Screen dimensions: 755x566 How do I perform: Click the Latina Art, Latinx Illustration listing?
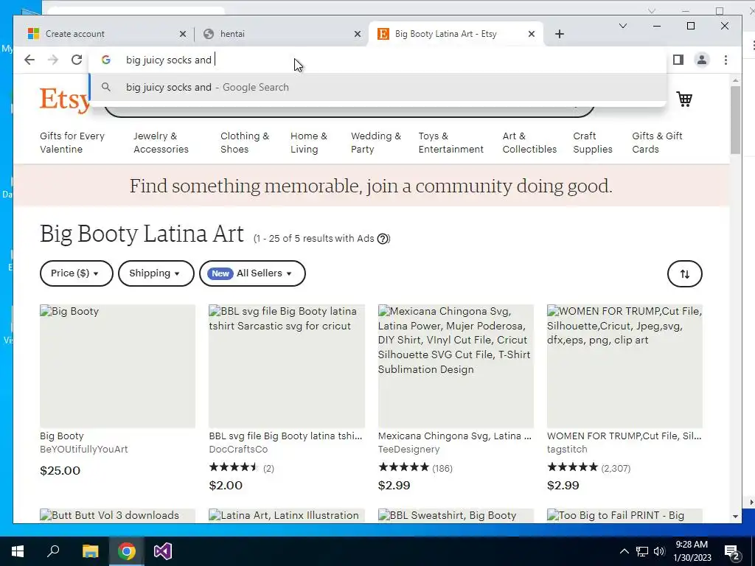[x=287, y=515]
